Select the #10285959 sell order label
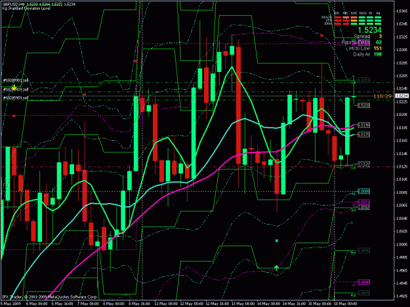This screenshot has height=307, width=410. (x=16, y=98)
